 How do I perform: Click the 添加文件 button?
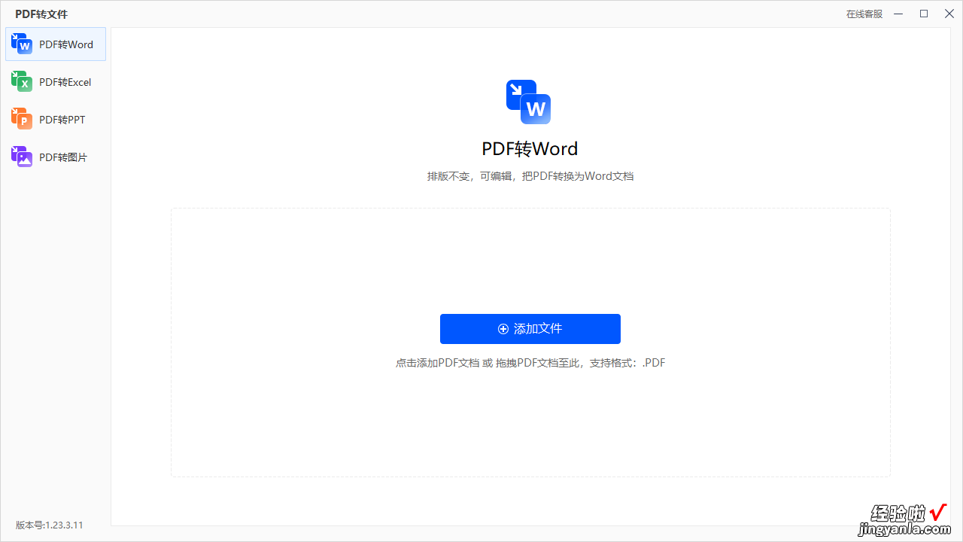pyautogui.click(x=530, y=329)
